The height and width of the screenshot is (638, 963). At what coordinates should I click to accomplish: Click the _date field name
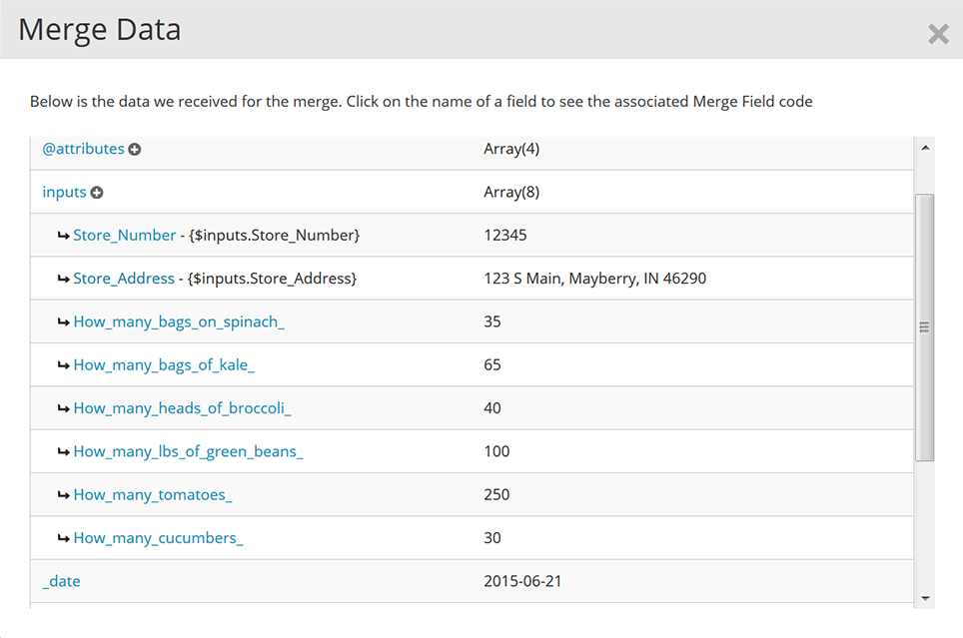(x=61, y=581)
